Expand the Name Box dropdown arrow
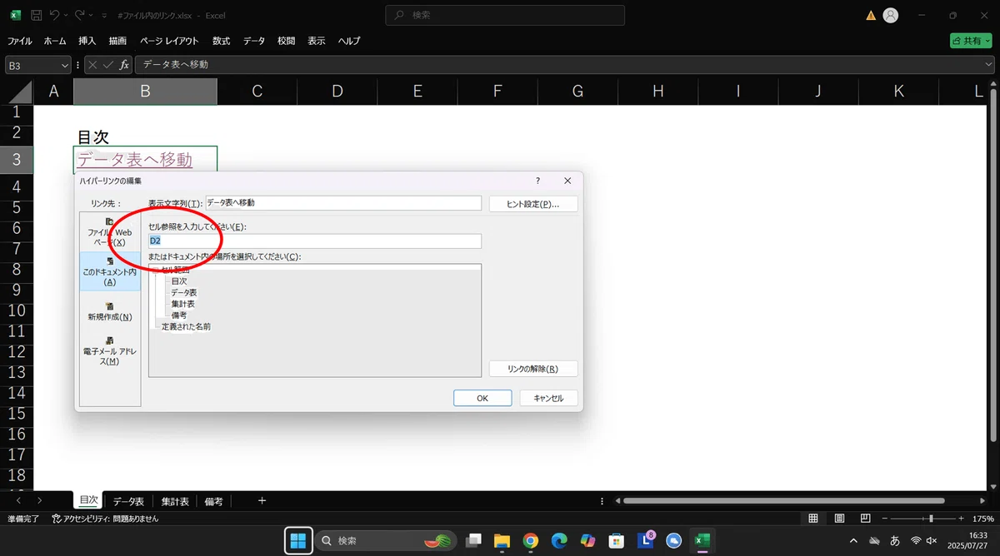1000x556 pixels. pos(65,65)
